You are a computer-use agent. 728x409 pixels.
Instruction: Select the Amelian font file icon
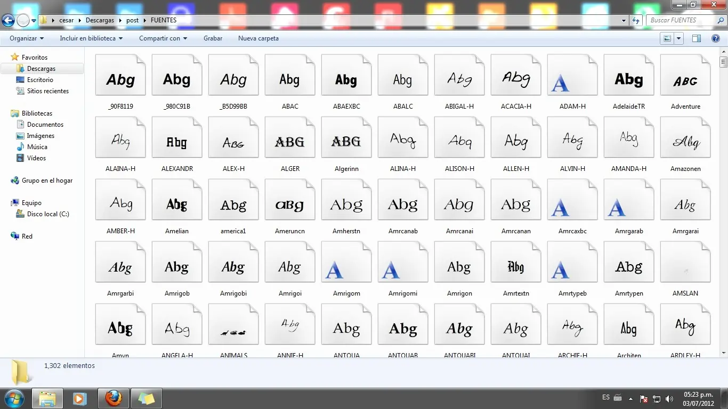177,200
